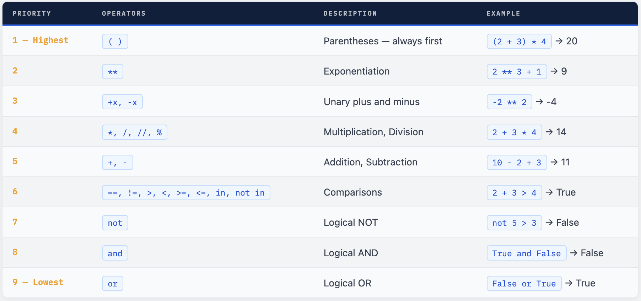Click the OPERATORS column header
The width and height of the screenshot is (641, 301).
click(x=124, y=13)
